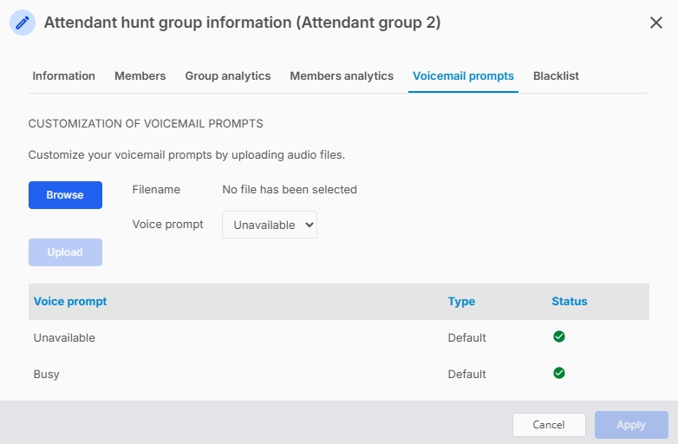
Task: Open the Voice prompt dropdown
Action: click(270, 225)
